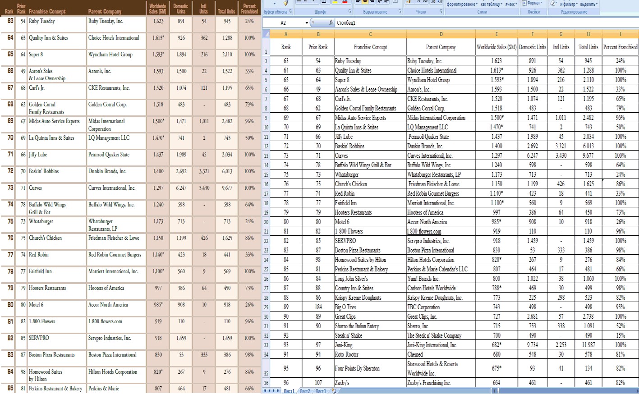Select the 'Steak n' Shake' franchise cell
Image resolution: width=639 pixels, height=394 pixels.
tap(370, 335)
